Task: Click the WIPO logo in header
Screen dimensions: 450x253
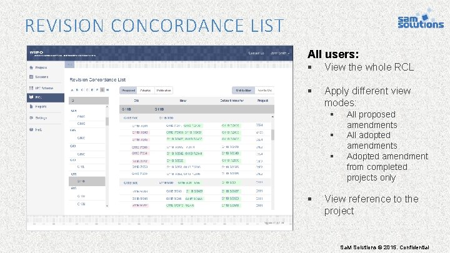Action: [36, 52]
